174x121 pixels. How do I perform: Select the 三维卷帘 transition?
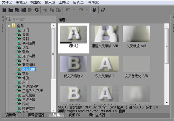click(28, 95)
